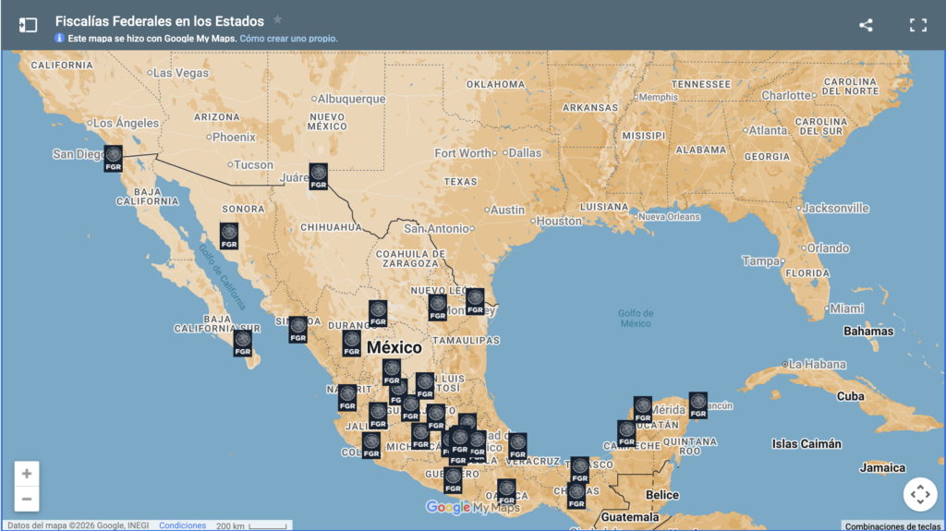Select the FGR marker in Baja California Sur

point(243,342)
